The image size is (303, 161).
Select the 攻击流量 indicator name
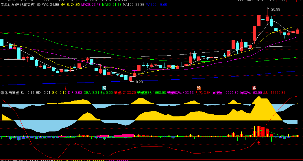click(12, 93)
